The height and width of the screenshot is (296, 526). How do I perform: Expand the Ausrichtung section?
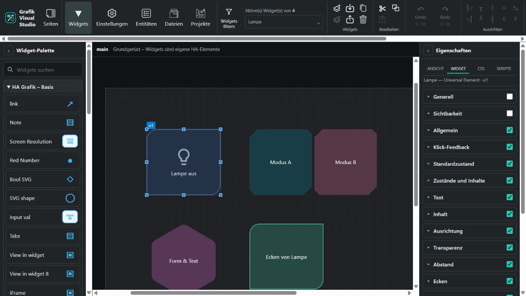[x=470, y=231]
